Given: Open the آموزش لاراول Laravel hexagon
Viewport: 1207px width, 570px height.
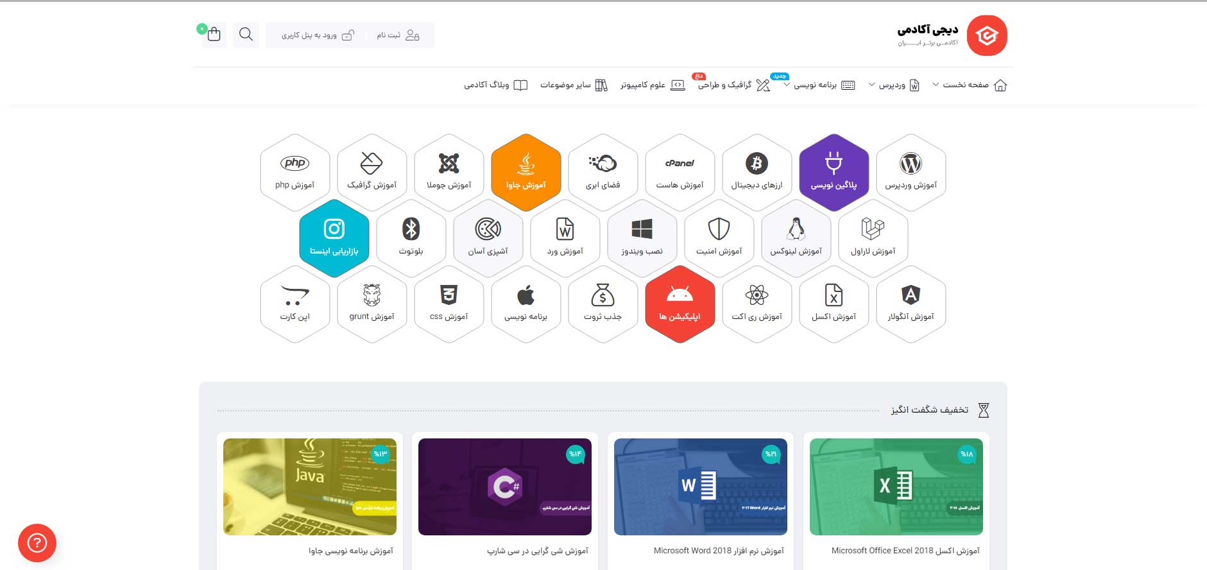Looking at the screenshot, I should pos(873,238).
